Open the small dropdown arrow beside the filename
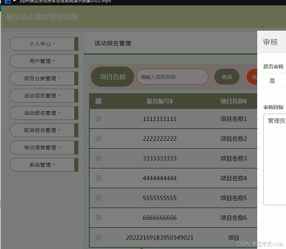The width and height of the screenshot is (286, 249). 14,1
